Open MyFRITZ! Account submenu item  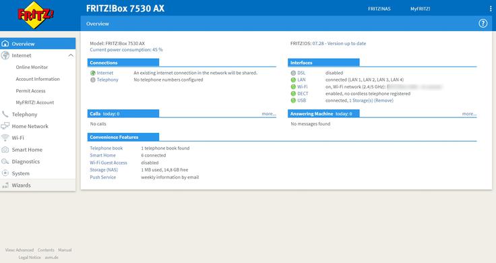coord(35,103)
